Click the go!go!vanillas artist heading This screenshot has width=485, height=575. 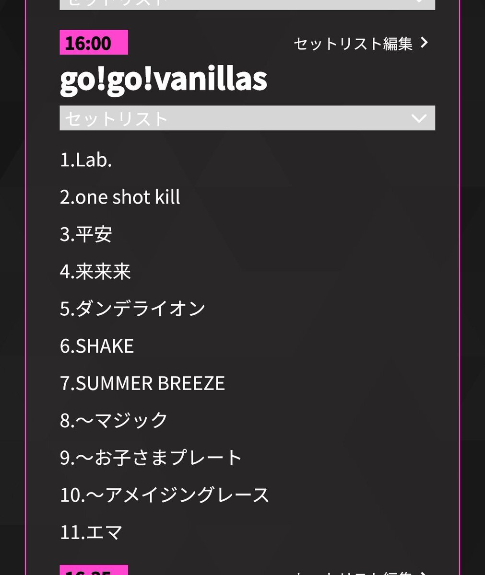point(163,79)
